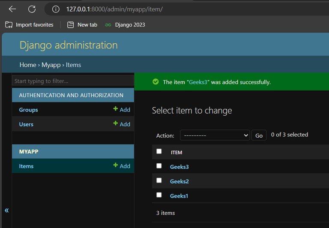The height and width of the screenshot is (228, 329).
Task: Collapse the sidebar with double-chevron toggle
Action: coord(6,210)
